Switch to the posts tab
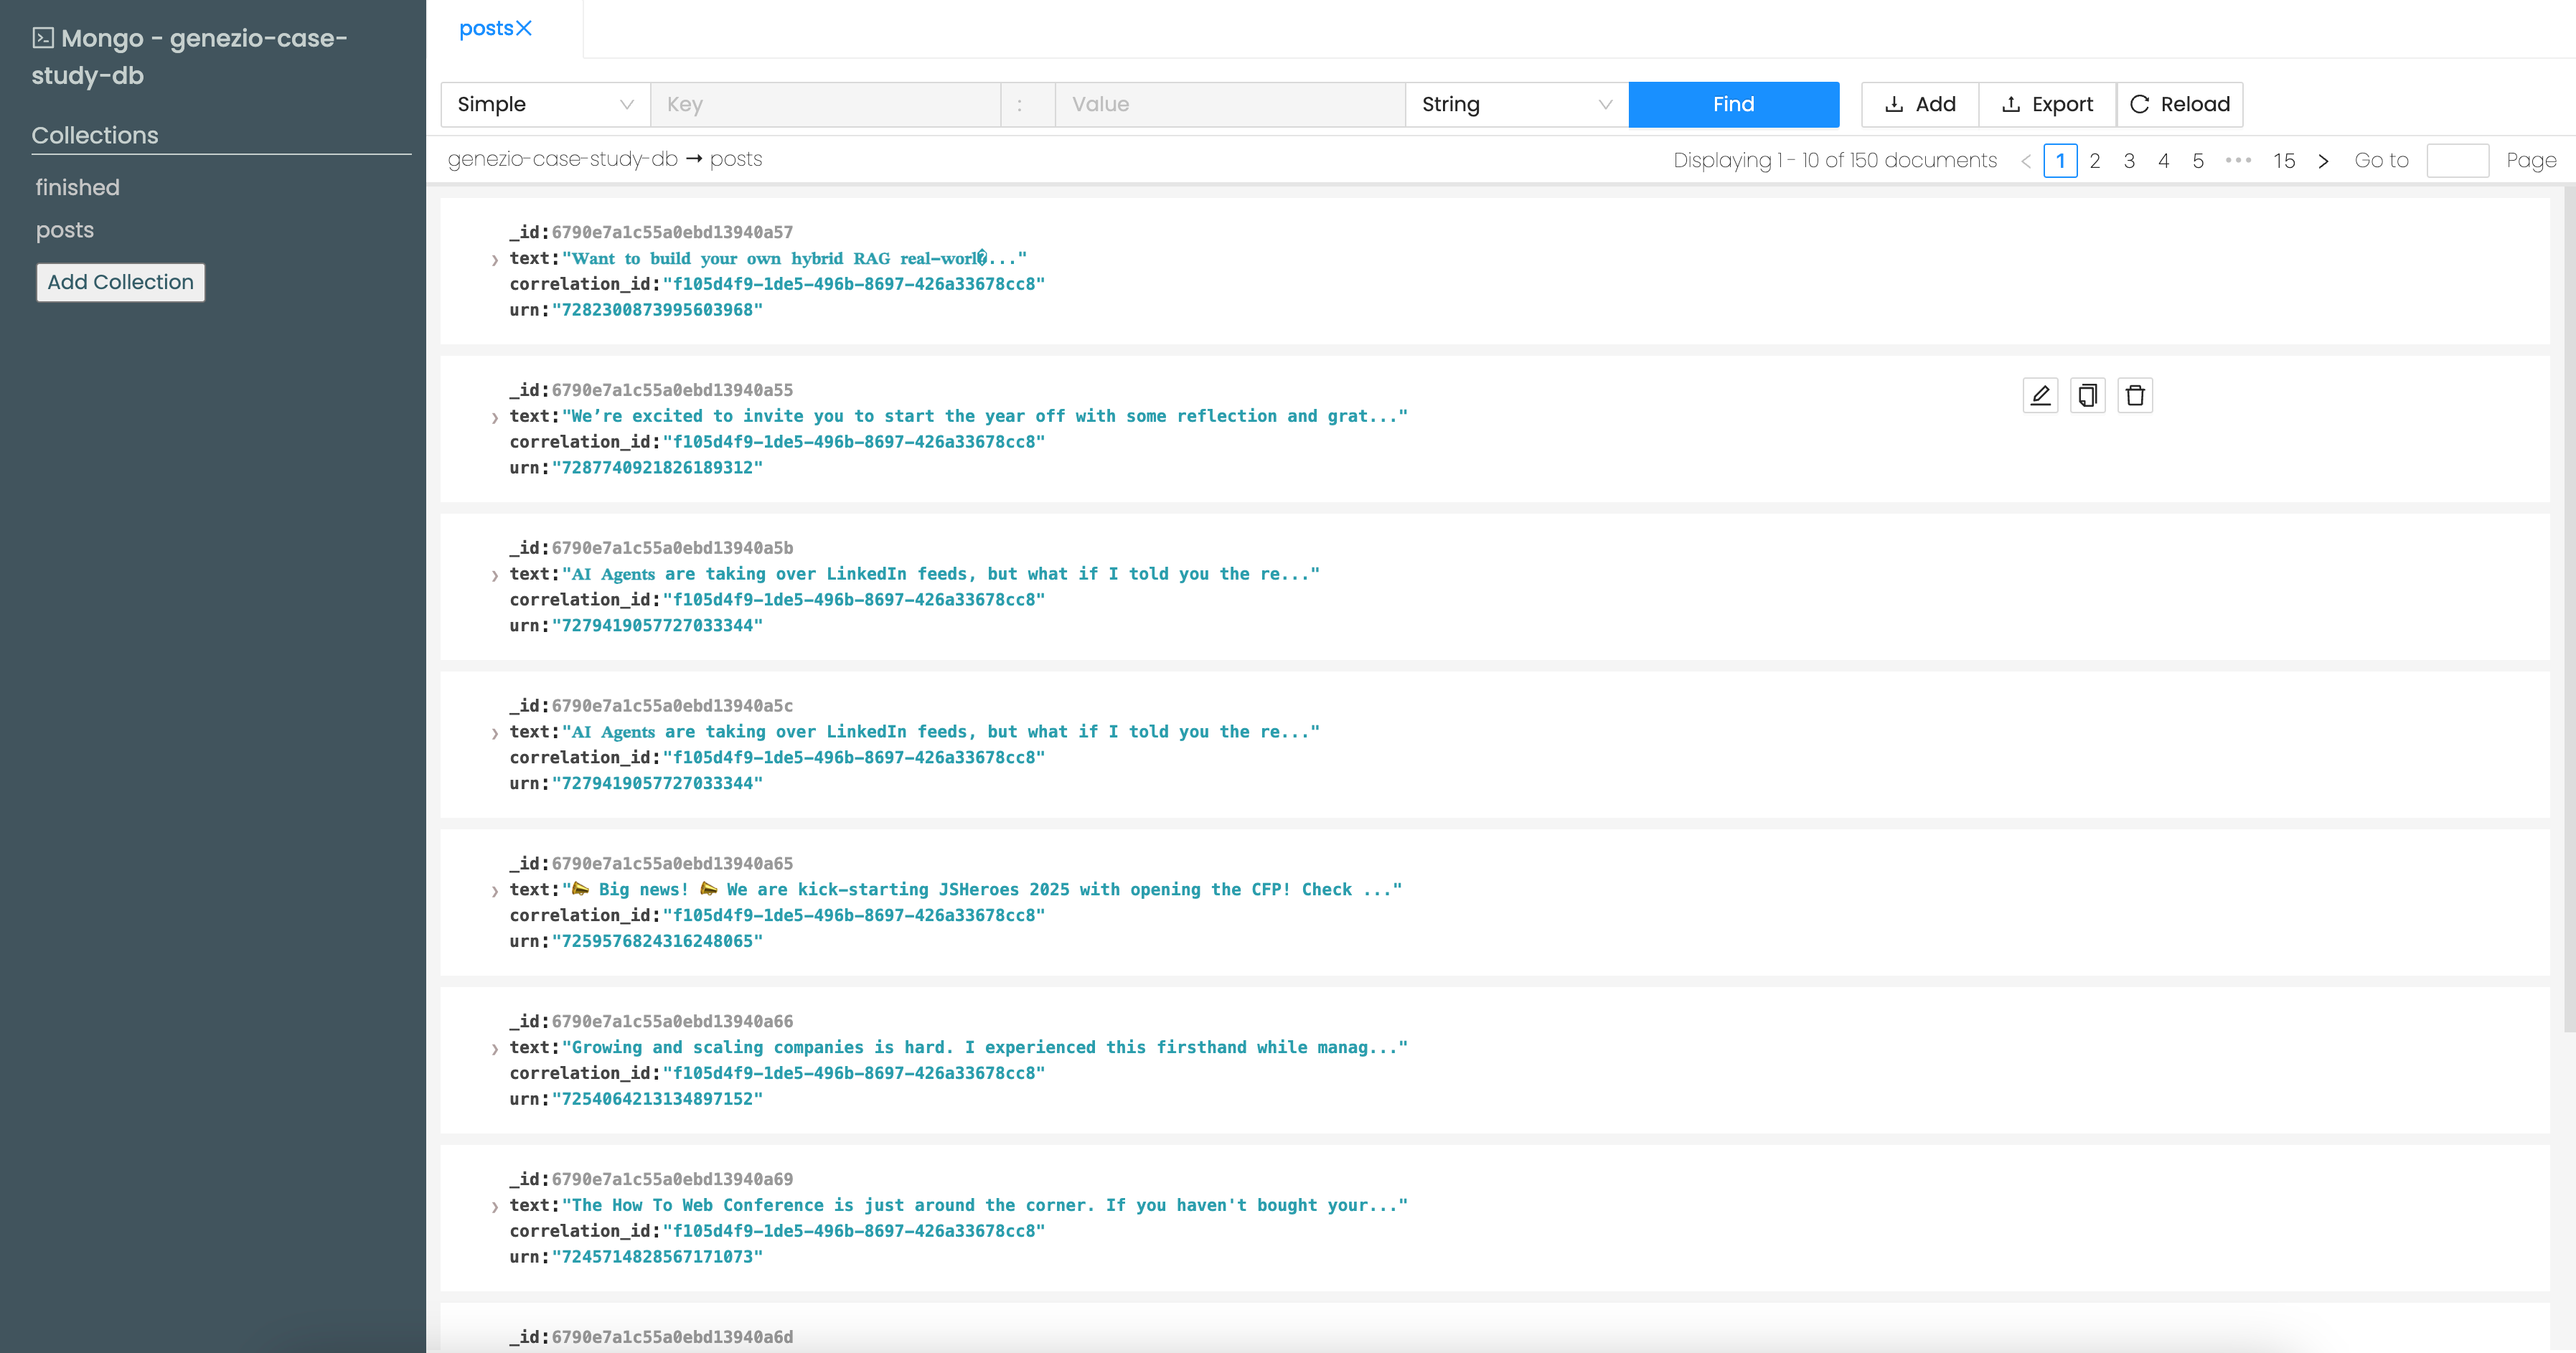 click(x=486, y=29)
